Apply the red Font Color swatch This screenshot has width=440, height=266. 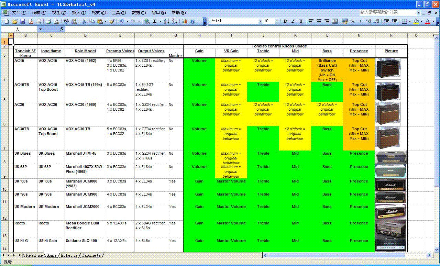tap(428, 21)
